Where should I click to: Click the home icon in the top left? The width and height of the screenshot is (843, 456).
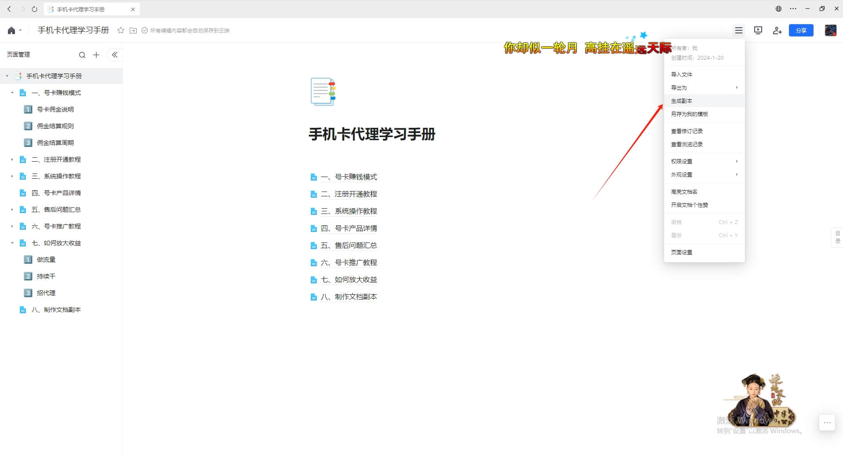pos(11,30)
